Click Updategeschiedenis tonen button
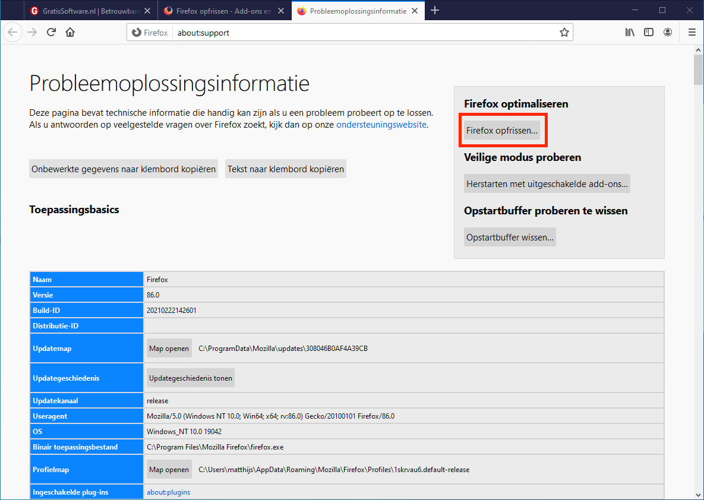The height and width of the screenshot is (500, 704). pos(191,378)
